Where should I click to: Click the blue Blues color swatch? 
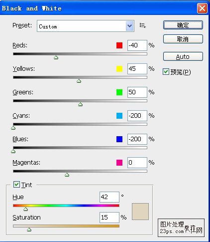119,139
